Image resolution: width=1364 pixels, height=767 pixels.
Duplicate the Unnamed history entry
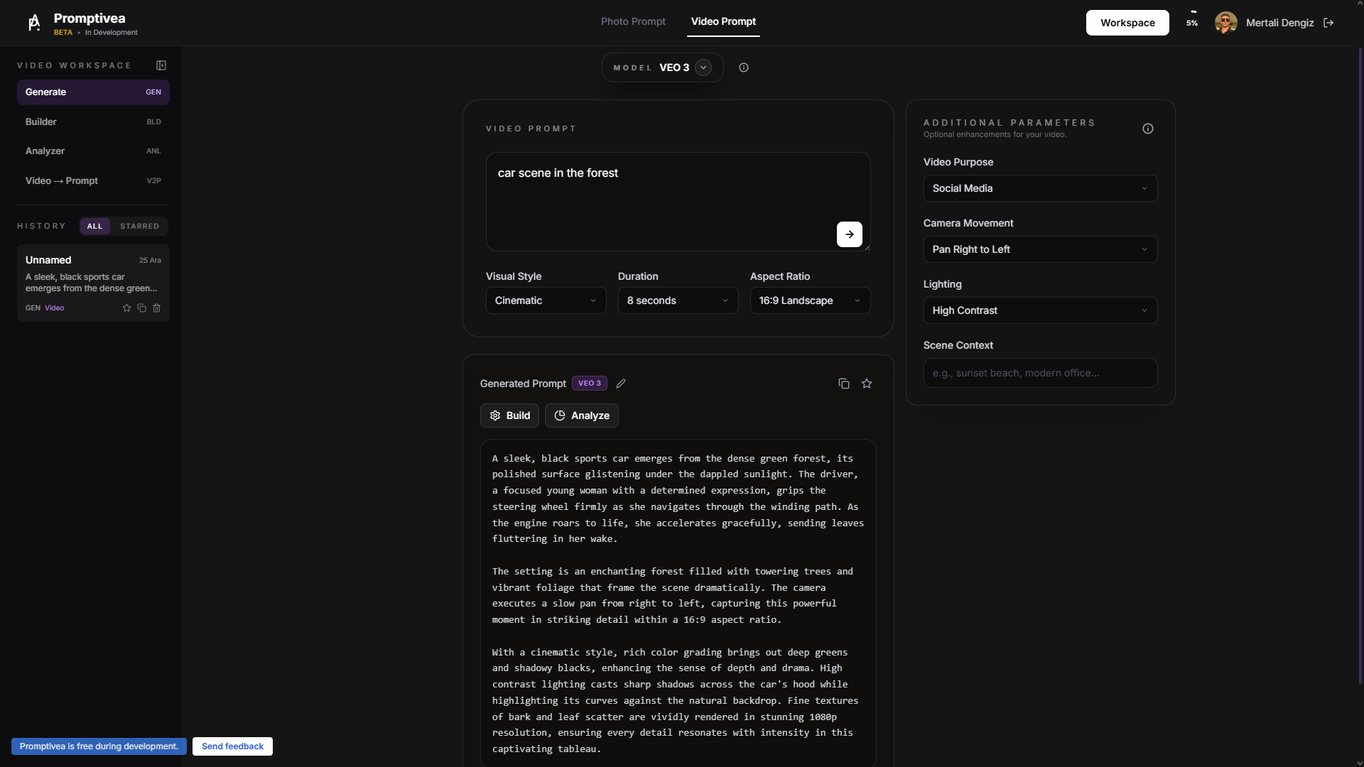141,308
